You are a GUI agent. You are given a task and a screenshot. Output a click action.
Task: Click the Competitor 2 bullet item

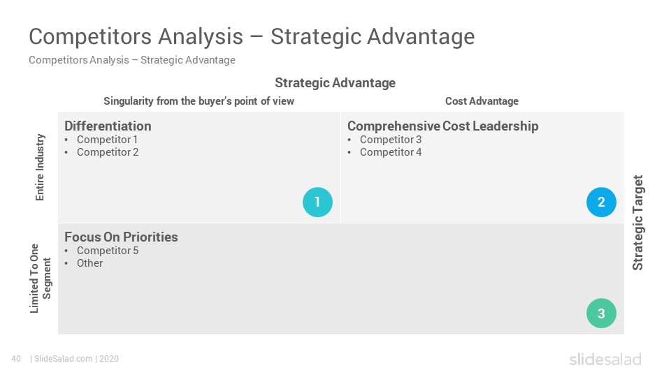pos(108,152)
